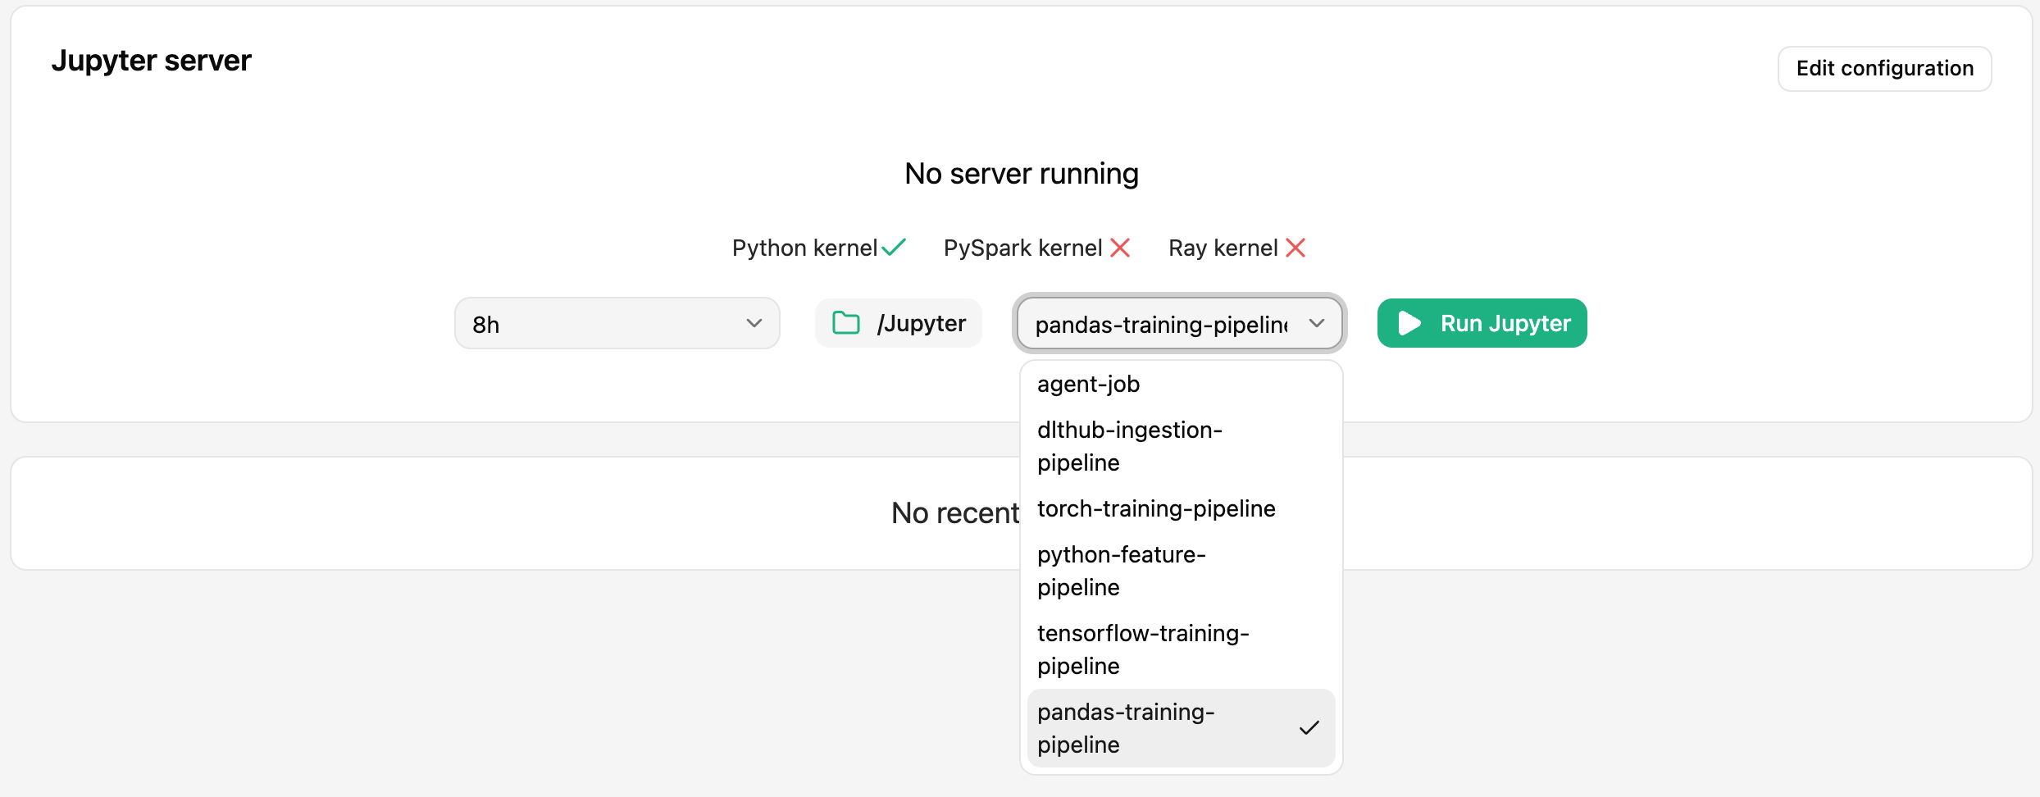Collapse the pandas-training-pipeline environment dropdown
The width and height of the screenshot is (2040, 797).
(1179, 323)
